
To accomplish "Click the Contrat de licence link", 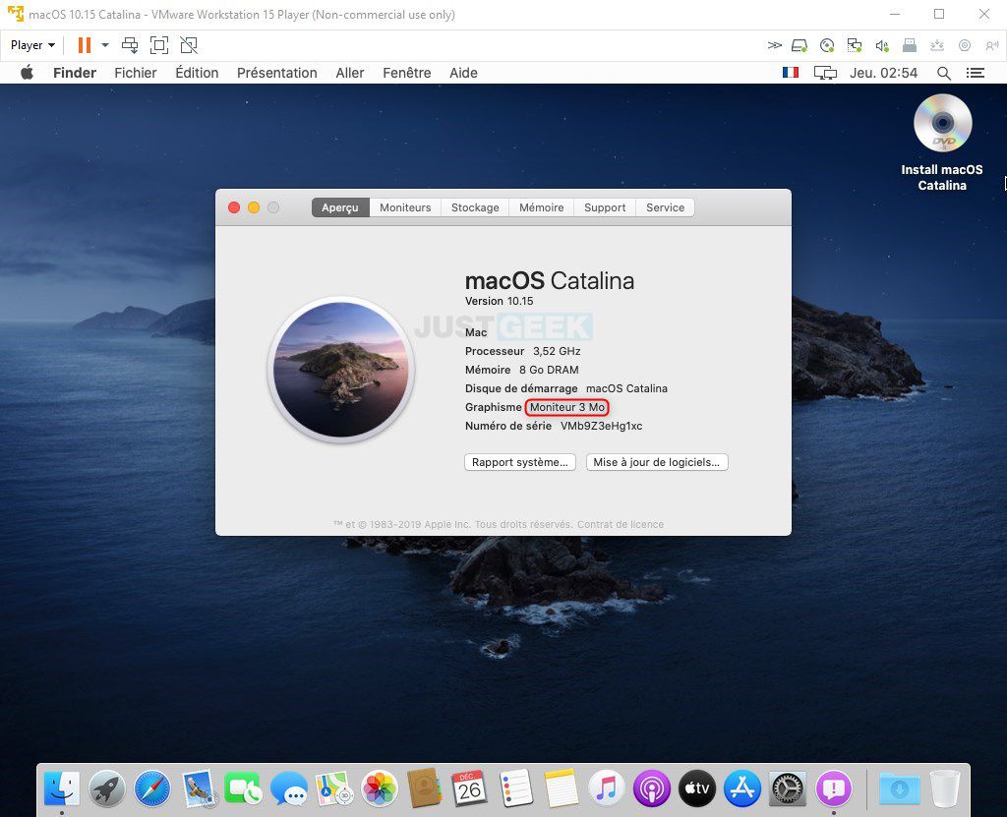I will [620, 524].
